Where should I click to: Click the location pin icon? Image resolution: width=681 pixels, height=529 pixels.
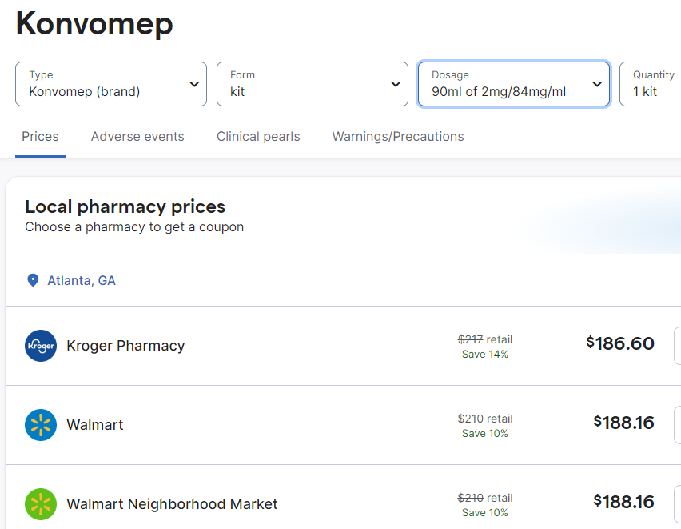click(x=33, y=280)
